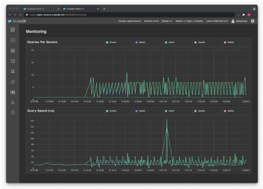Viewport: 263px width, 189px height.
Task: Go back with browser back arrow
Action: [x=10, y=15]
